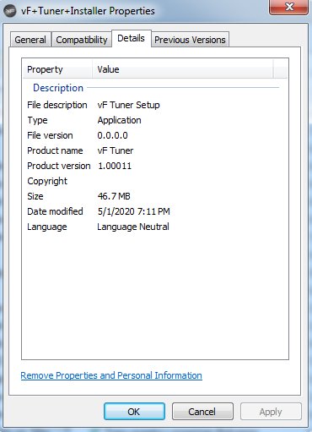The width and height of the screenshot is (312, 432).
Task: Click the Property column header
Action: (x=57, y=69)
